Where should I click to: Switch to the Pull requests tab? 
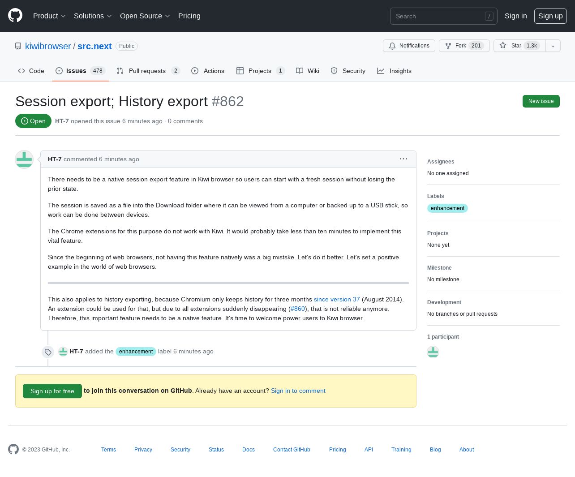coord(147,71)
